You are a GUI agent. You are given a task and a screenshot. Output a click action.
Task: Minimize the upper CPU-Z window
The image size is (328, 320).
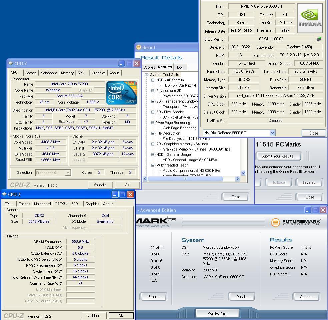[x=121, y=63]
